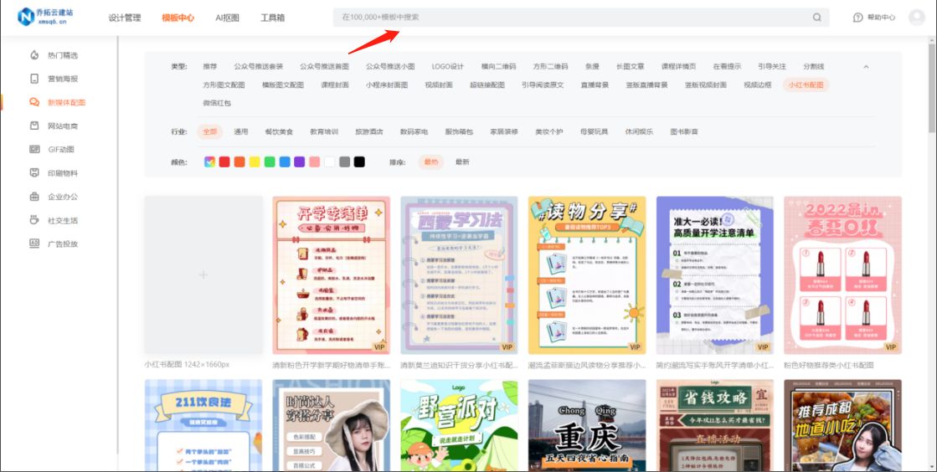Pick the yellow color swatch

[x=255, y=162]
